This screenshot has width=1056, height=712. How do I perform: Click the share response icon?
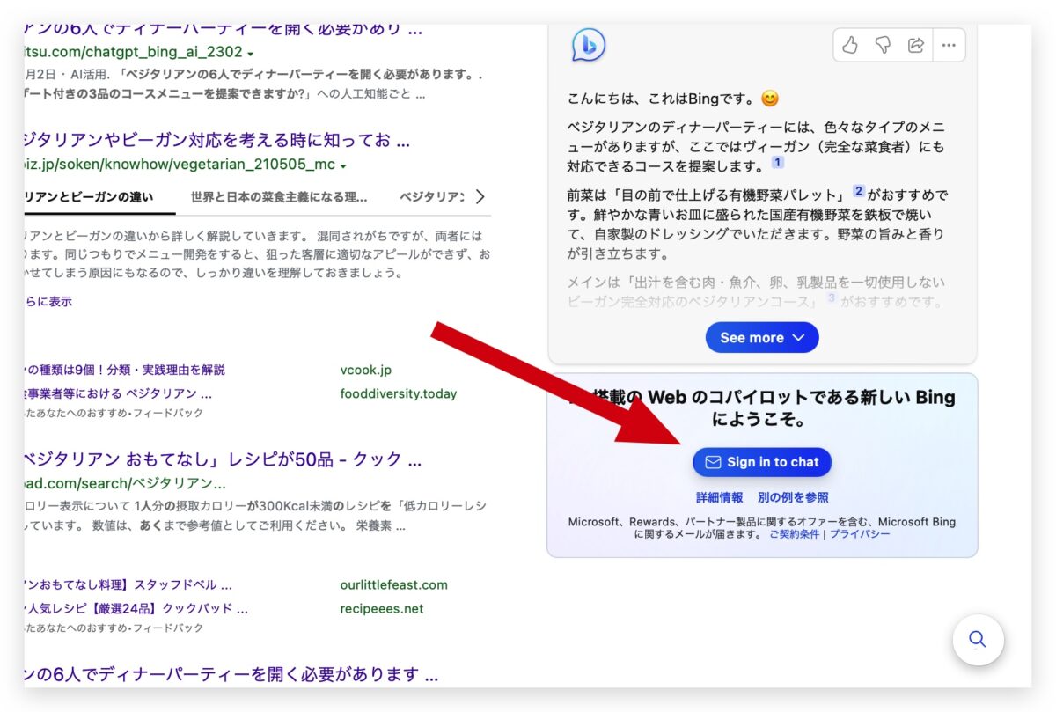[915, 46]
